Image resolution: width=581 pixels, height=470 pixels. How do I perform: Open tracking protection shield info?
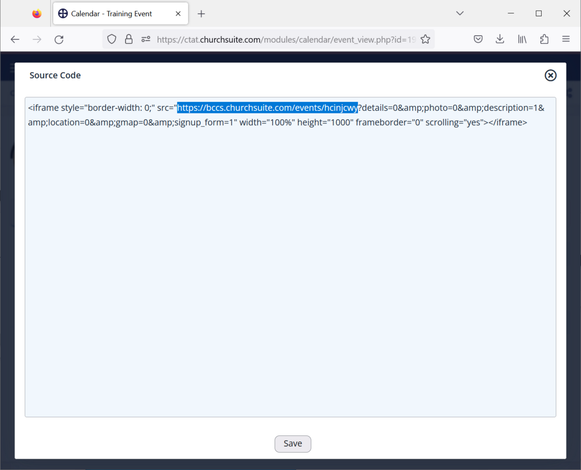(112, 39)
